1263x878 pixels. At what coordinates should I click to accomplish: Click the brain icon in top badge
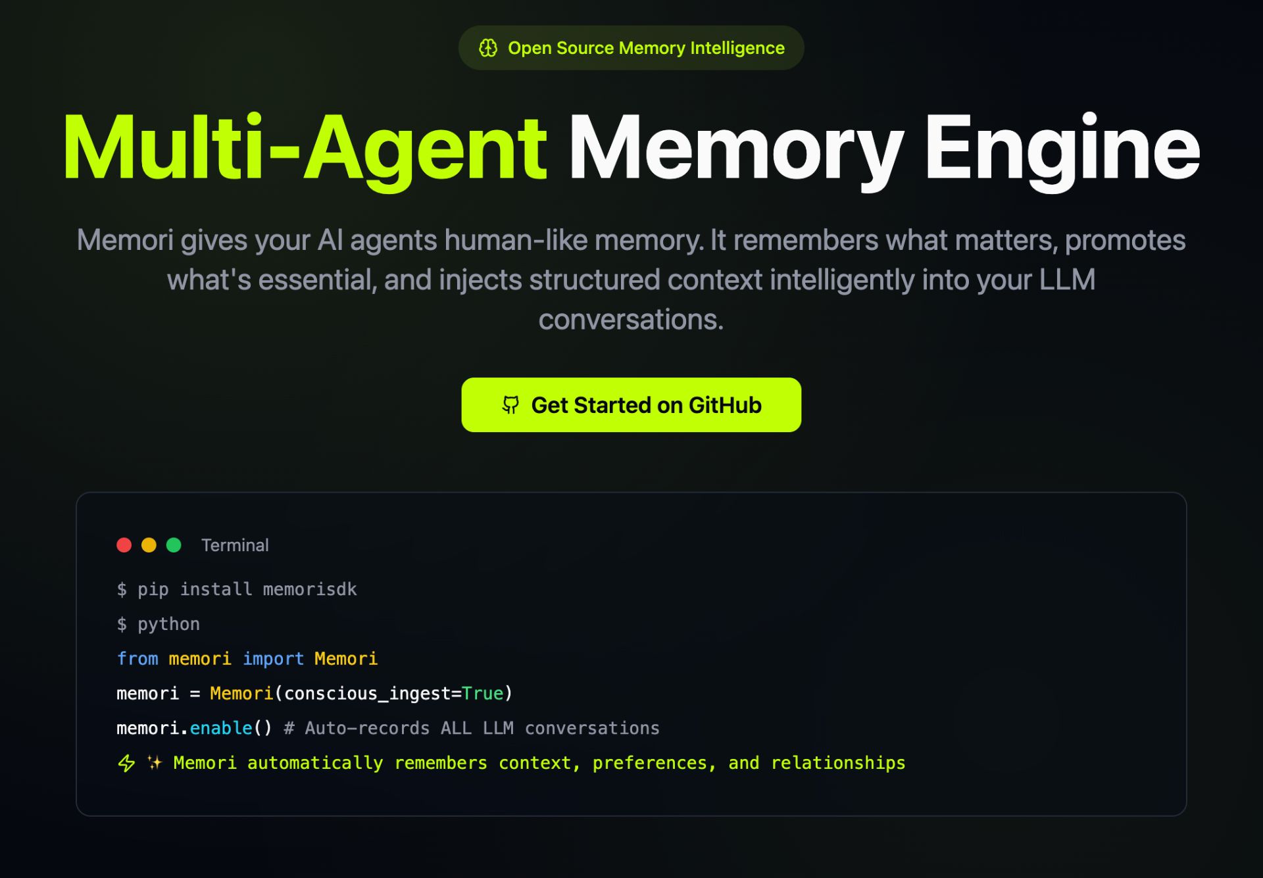point(488,48)
